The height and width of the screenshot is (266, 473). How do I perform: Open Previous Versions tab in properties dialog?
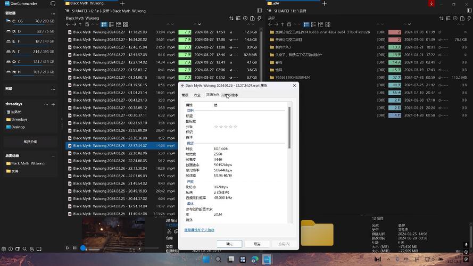pyautogui.click(x=230, y=95)
